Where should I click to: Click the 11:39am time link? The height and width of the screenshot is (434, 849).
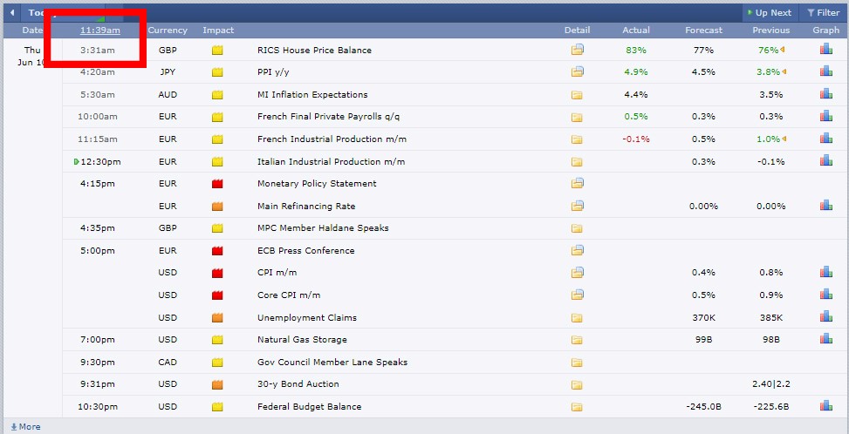[99, 31]
